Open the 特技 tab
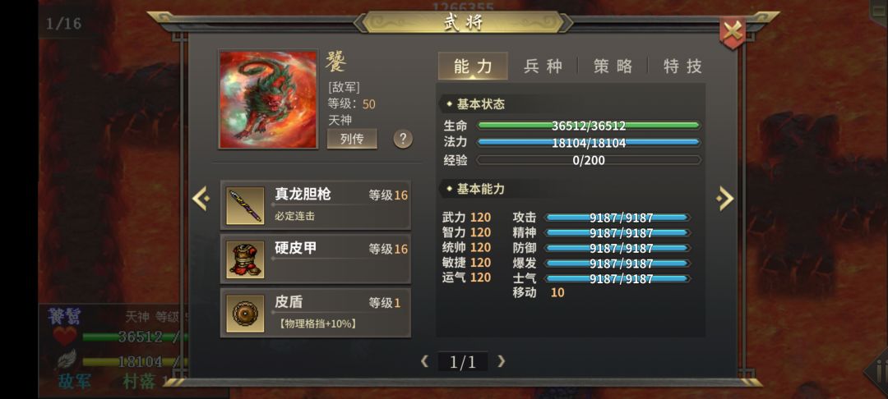Viewport: 888px width, 399px height. [x=682, y=66]
